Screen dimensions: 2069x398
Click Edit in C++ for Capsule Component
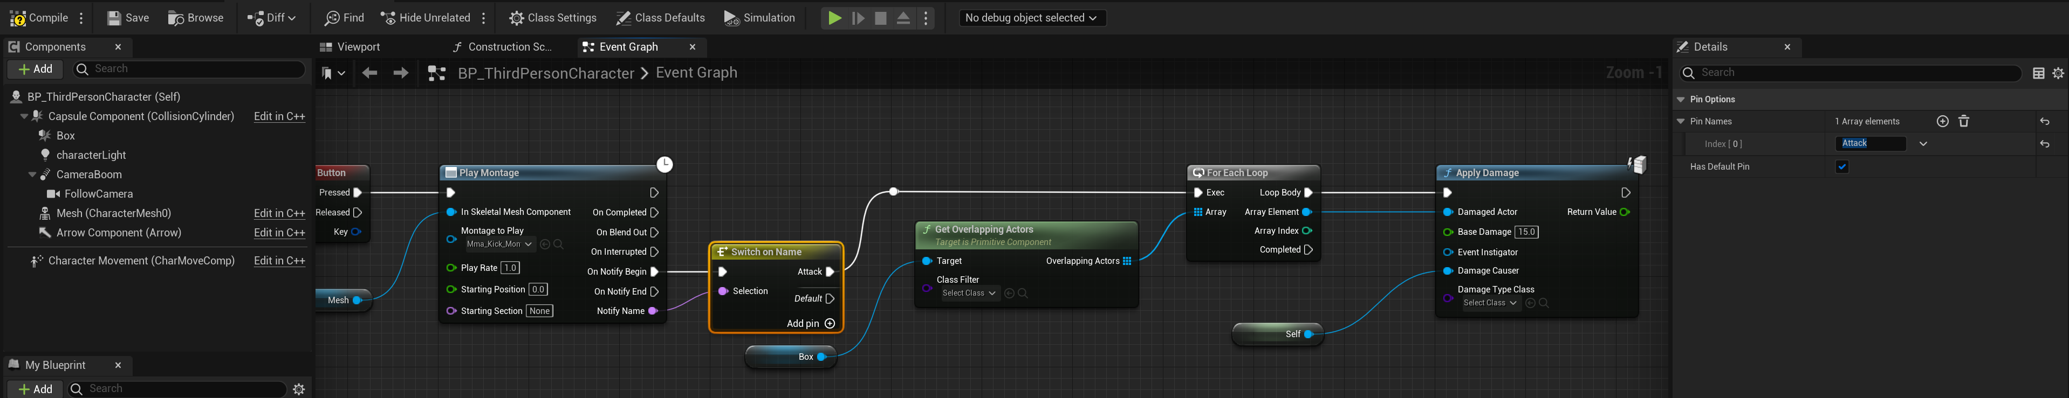pos(279,116)
